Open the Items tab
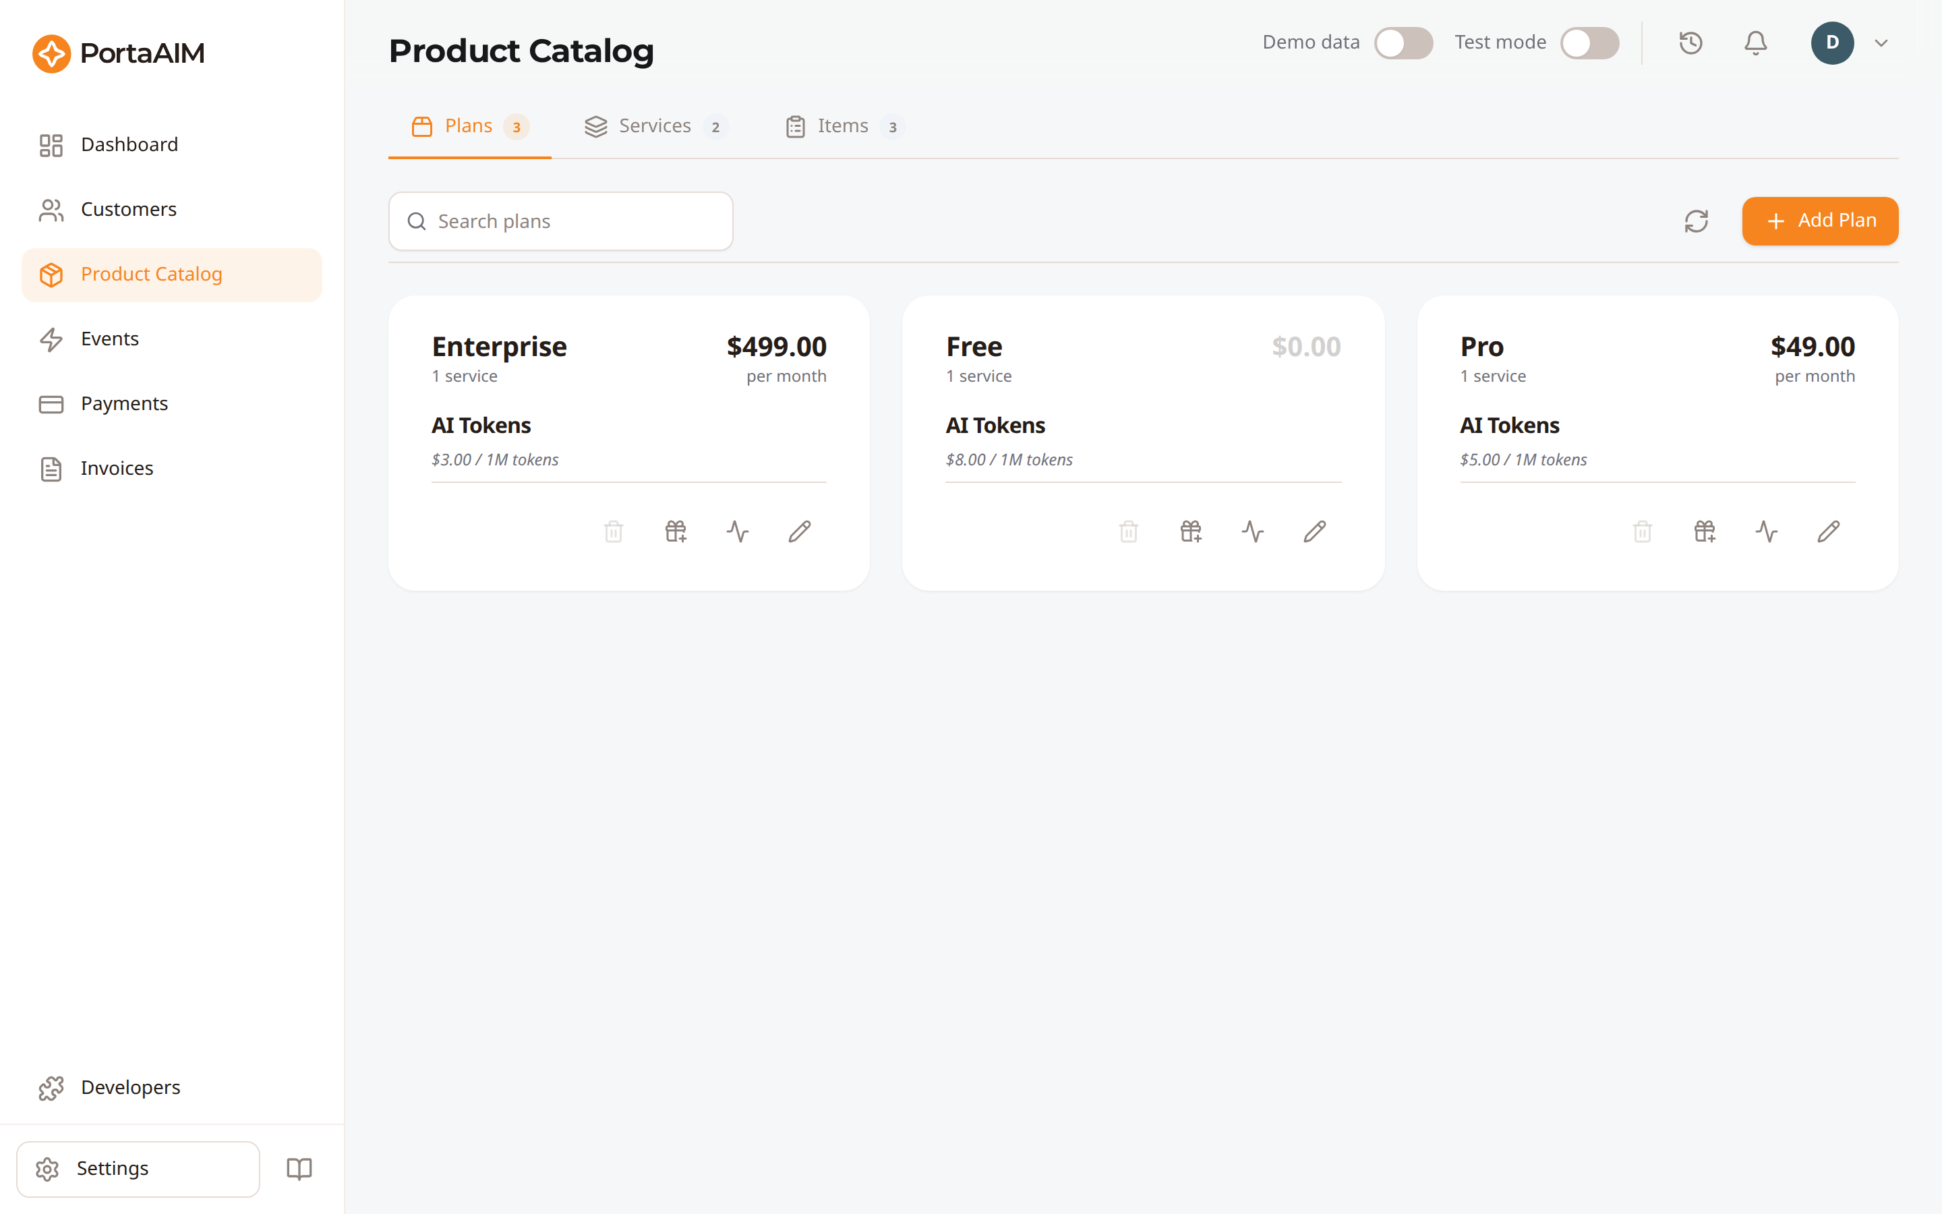Screen dimensions: 1942x1214 [x=844, y=126]
